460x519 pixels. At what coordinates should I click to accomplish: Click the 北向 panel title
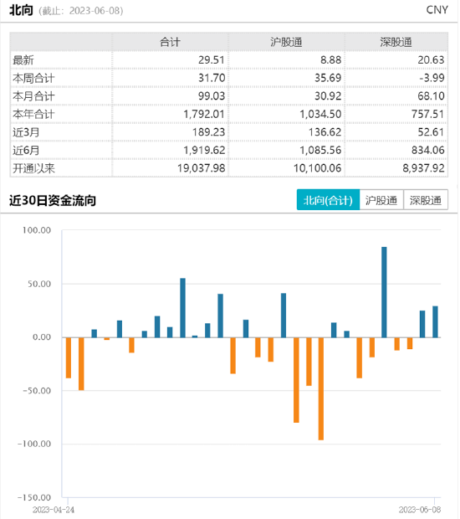[21, 10]
